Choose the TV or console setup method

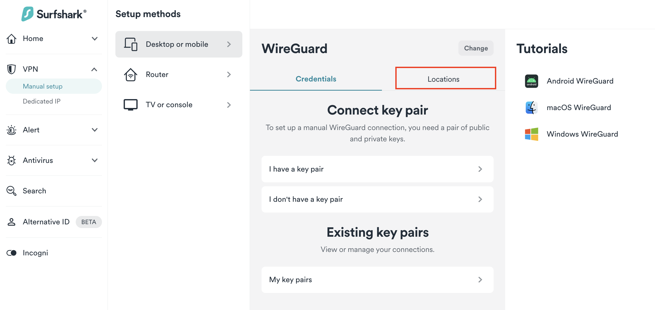click(178, 105)
